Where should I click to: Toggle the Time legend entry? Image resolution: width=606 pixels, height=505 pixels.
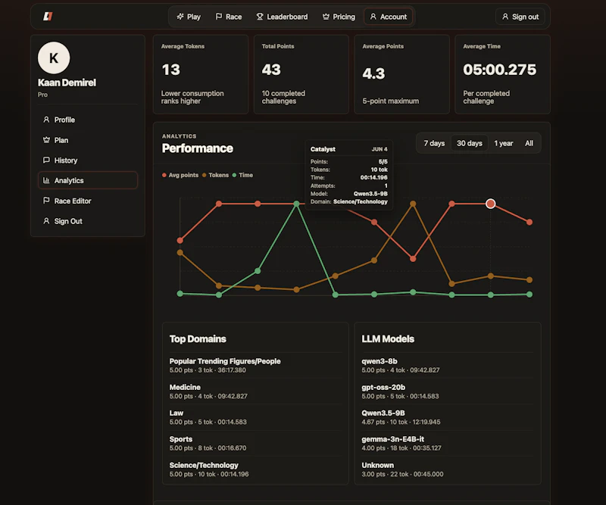[242, 175]
